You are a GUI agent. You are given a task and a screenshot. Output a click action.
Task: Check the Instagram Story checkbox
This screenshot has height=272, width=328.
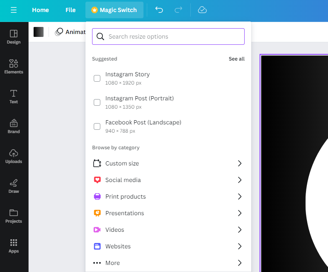tap(97, 78)
